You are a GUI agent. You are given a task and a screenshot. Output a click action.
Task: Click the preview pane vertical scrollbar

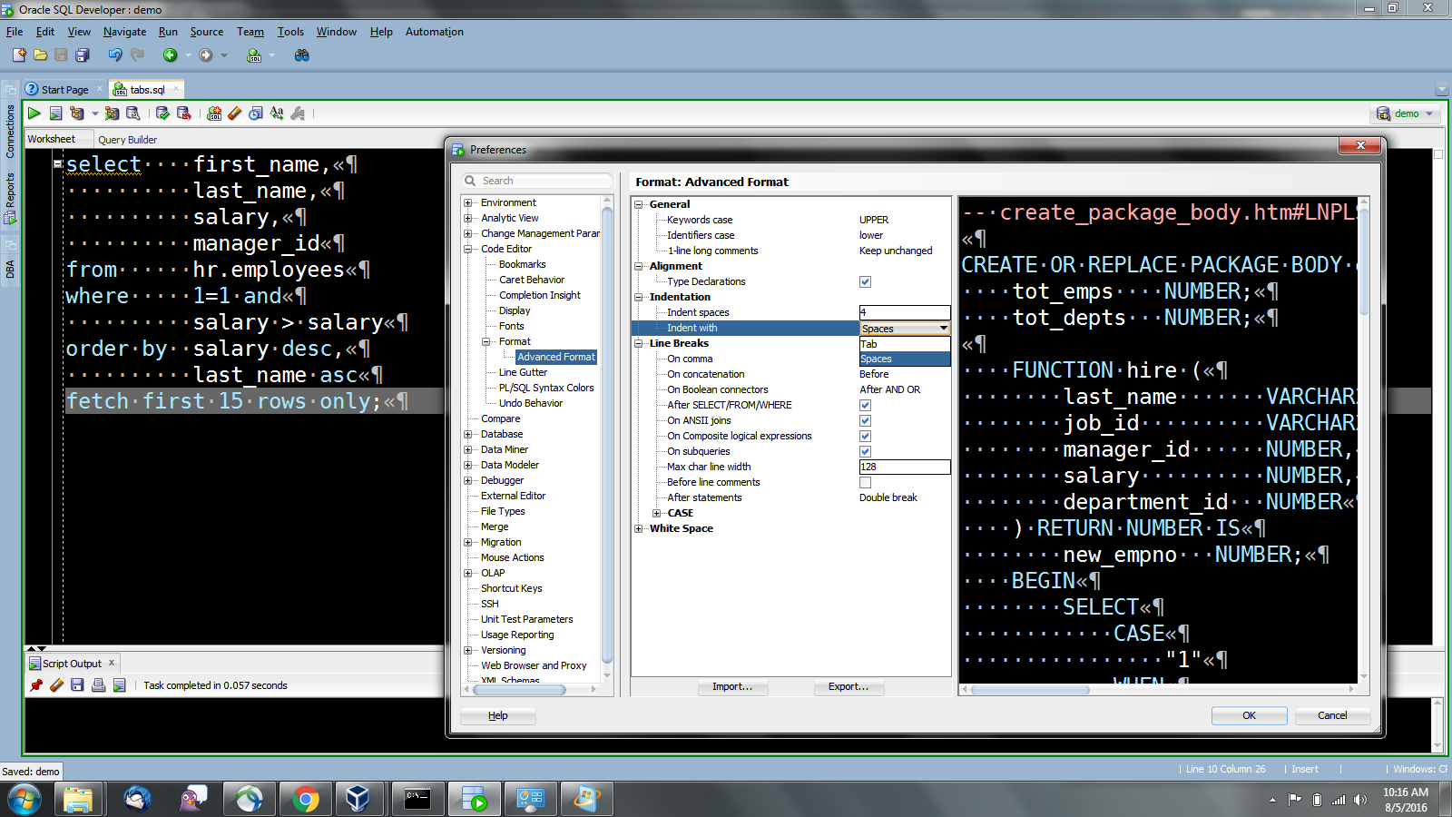1364,263
